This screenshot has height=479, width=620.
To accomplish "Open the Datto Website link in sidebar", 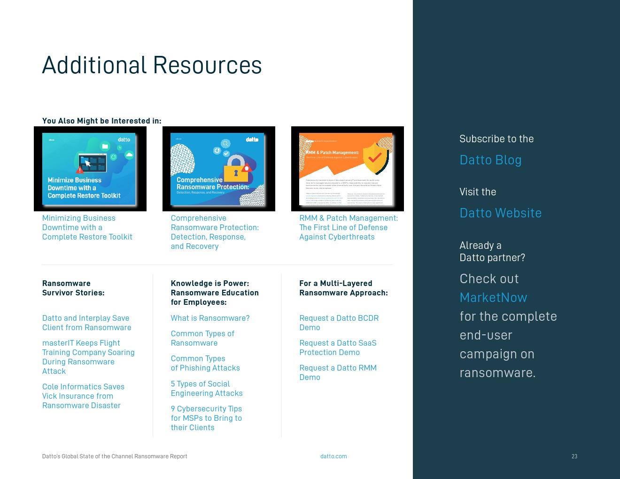I will (500, 213).
